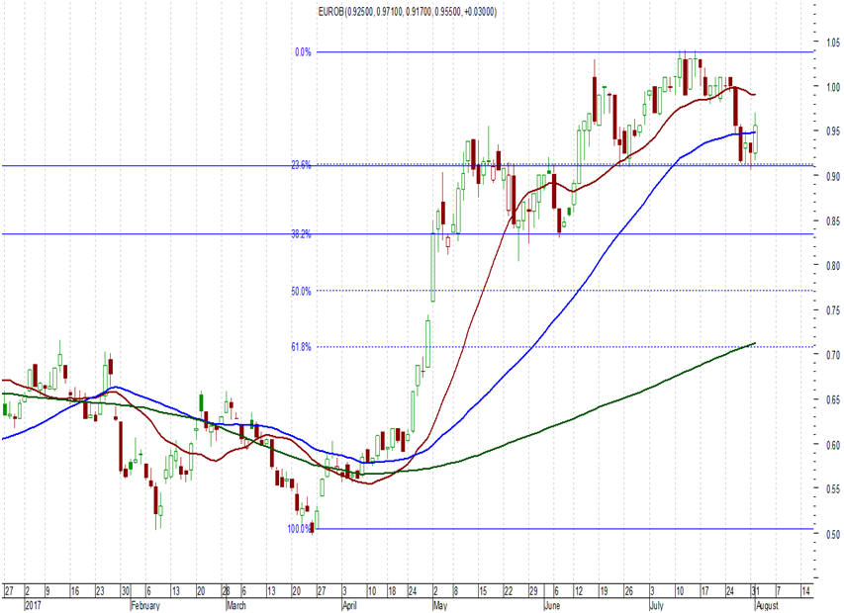Click the 17 date label on time axis
844x613 pixels.
pyautogui.click(x=704, y=591)
